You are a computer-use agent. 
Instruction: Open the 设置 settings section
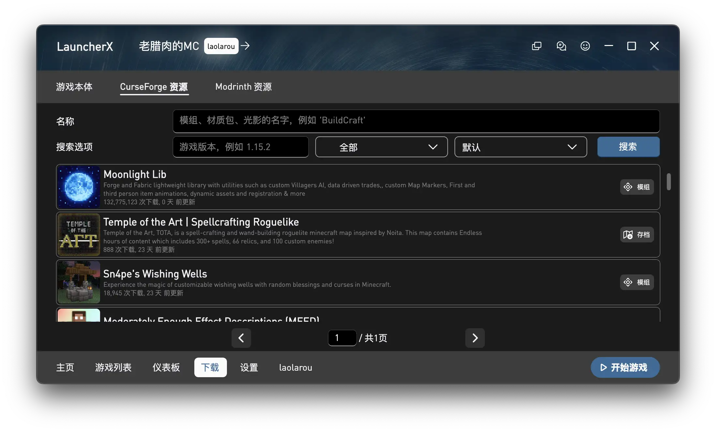tap(249, 367)
